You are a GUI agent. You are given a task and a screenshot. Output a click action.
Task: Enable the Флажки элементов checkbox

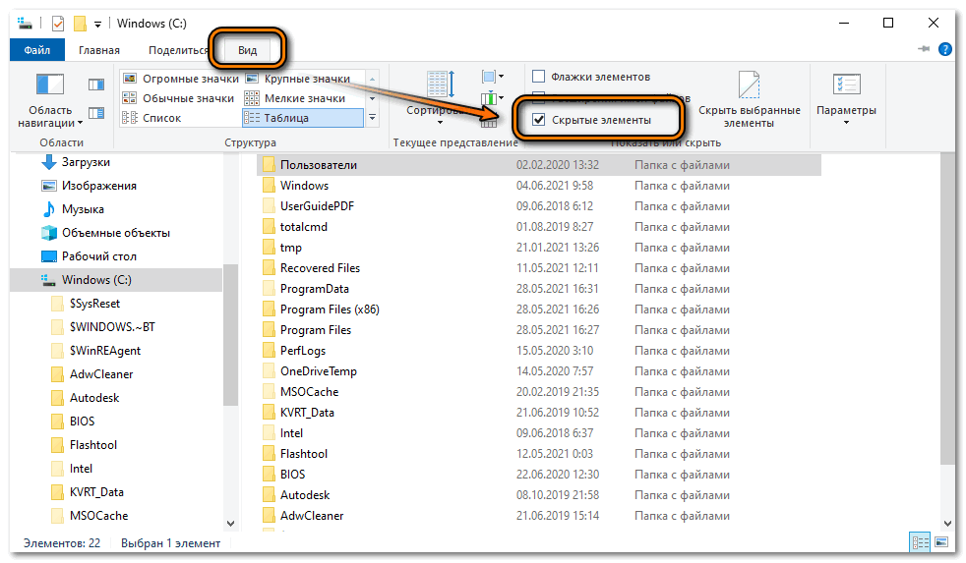[539, 77]
